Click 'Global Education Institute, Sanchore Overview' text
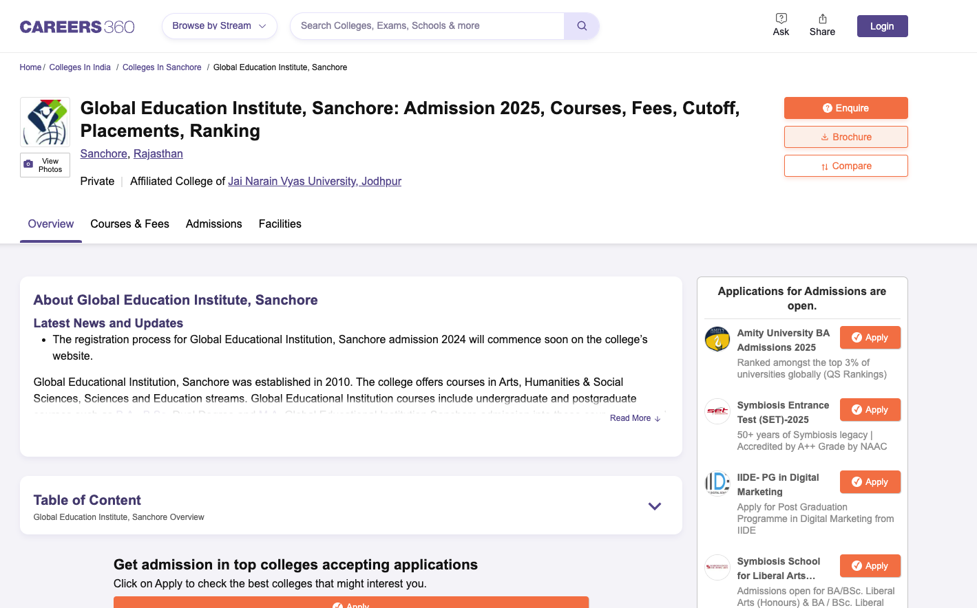Viewport: 977px width, 608px height. pyautogui.click(x=119, y=517)
